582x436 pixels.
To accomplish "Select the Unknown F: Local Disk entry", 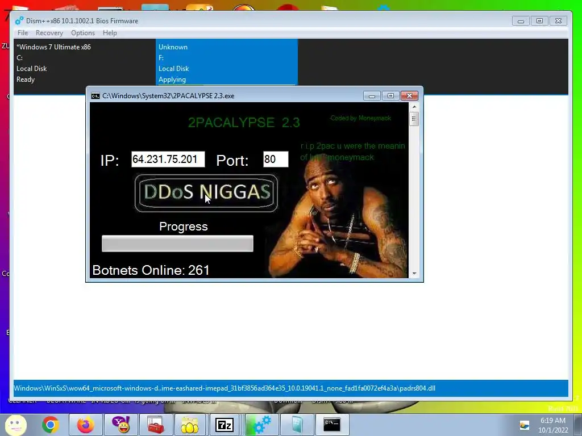I will tap(226, 62).
